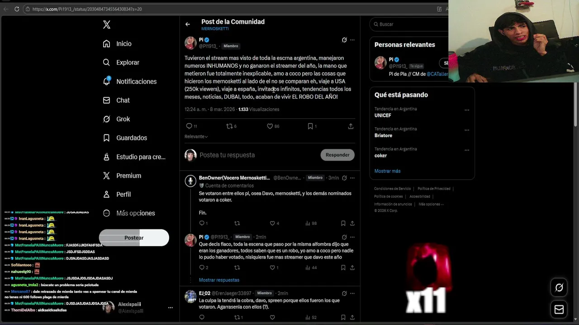Open Grok in the sidebar
579x325 pixels.
(x=116, y=119)
